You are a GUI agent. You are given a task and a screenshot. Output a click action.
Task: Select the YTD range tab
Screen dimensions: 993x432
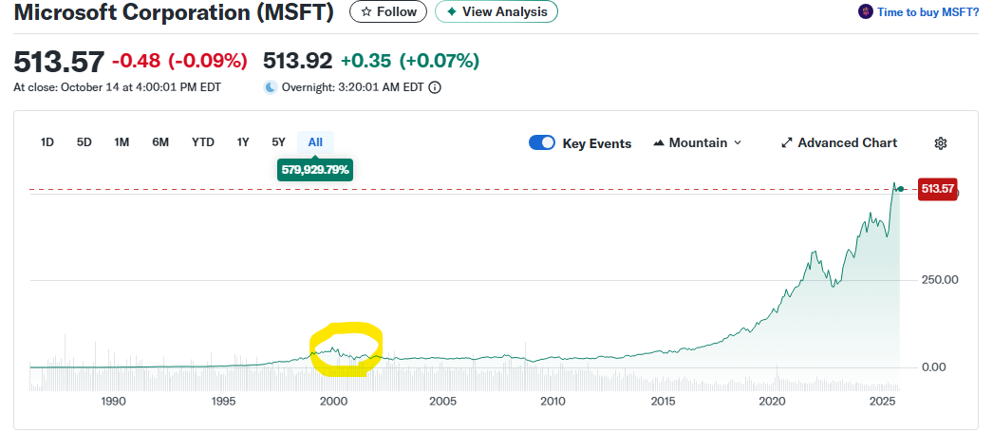coord(202,142)
